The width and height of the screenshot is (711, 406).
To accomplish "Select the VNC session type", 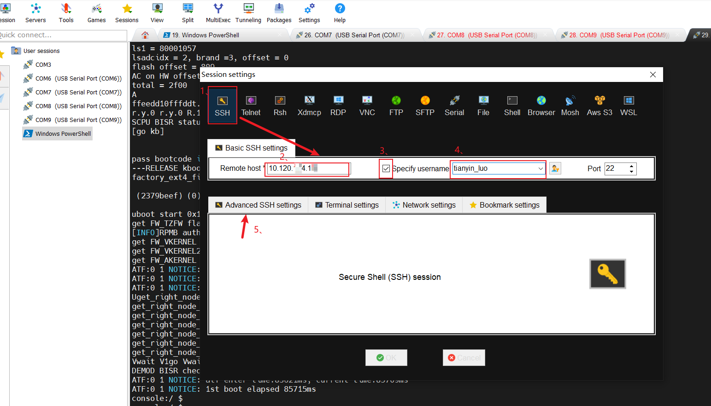I will click(x=367, y=105).
